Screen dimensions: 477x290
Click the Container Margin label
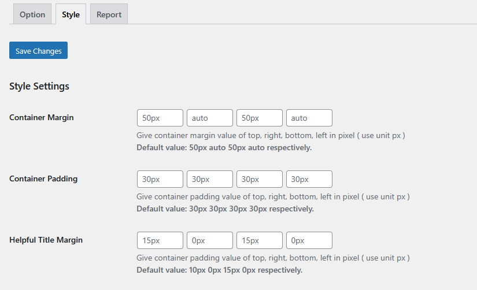(x=42, y=117)
